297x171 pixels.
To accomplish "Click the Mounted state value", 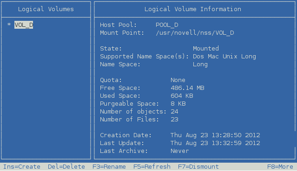I will [x=206, y=49].
